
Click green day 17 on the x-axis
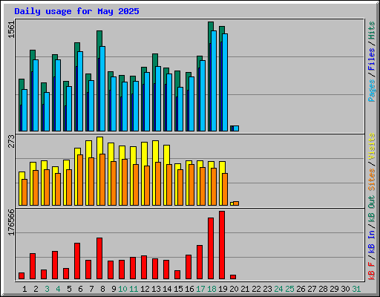[200, 289]
